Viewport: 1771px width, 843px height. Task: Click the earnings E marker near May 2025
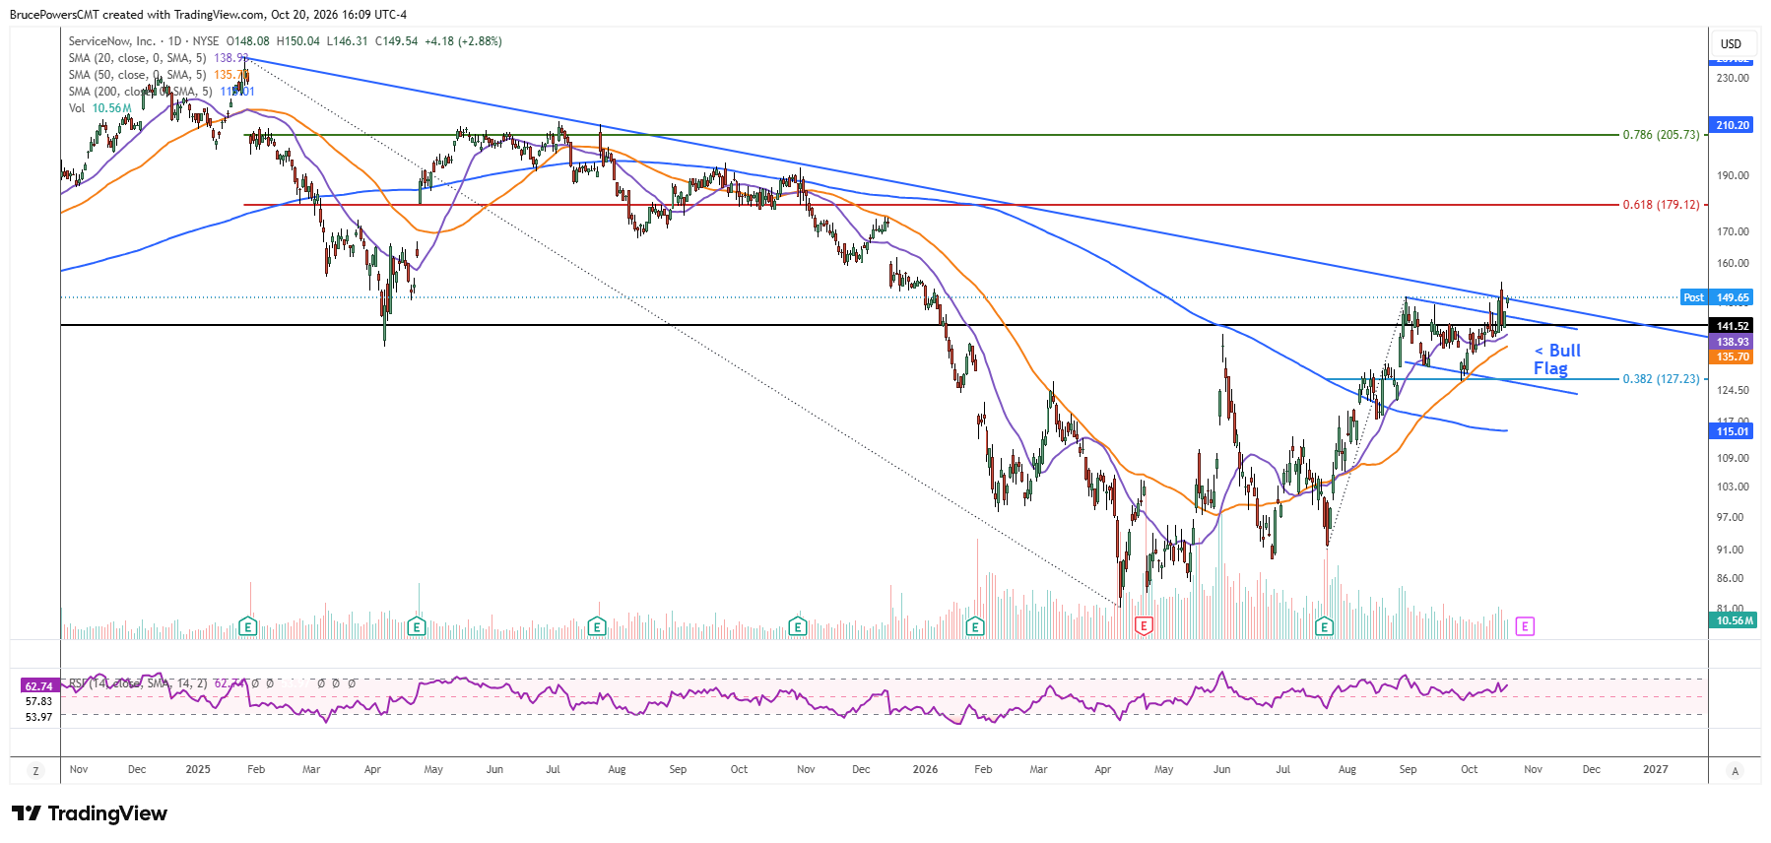(417, 626)
